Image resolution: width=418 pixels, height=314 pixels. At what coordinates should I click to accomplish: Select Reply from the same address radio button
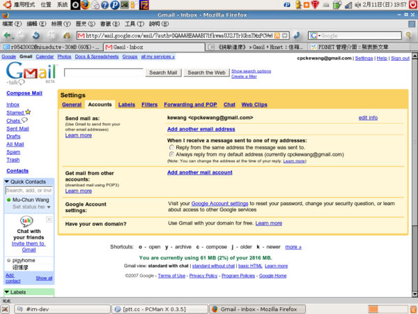tap(171, 147)
